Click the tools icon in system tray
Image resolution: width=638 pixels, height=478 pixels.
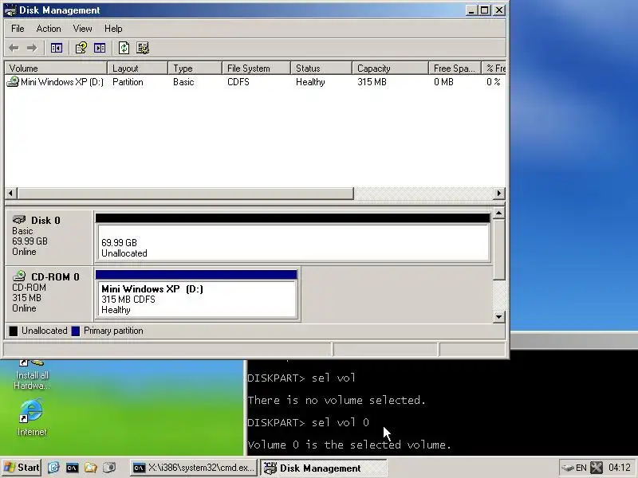(x=597, y=468)
